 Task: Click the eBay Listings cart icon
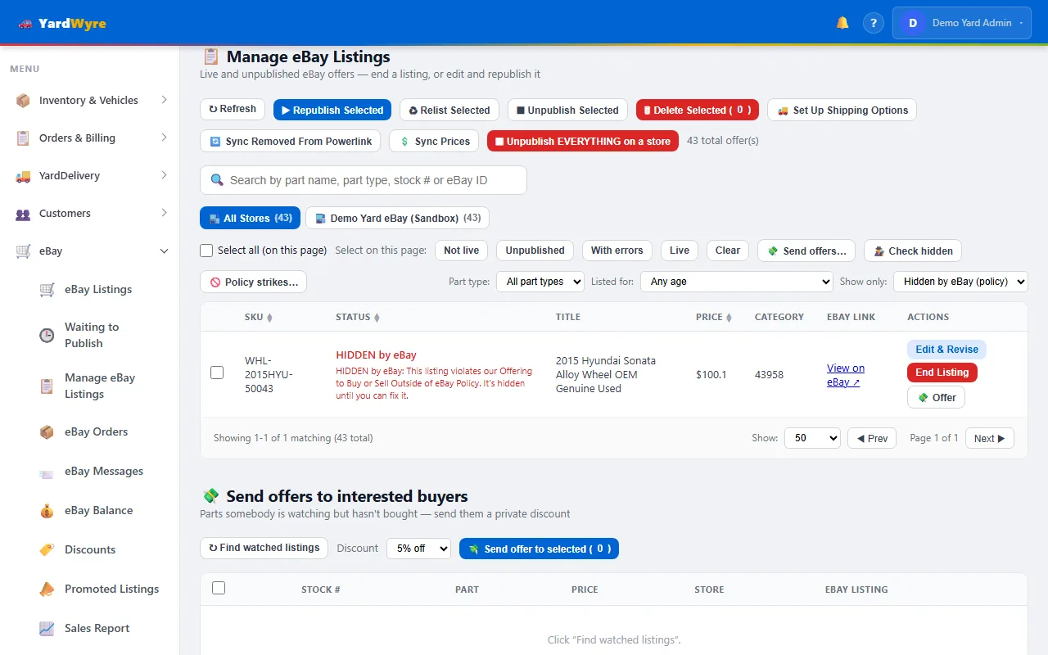pos(47,289)
